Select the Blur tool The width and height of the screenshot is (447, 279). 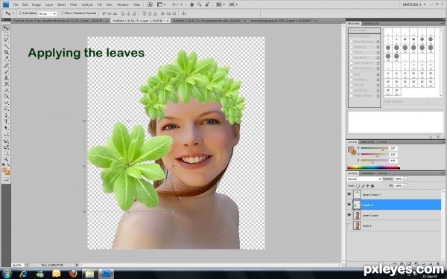point(6,103)
